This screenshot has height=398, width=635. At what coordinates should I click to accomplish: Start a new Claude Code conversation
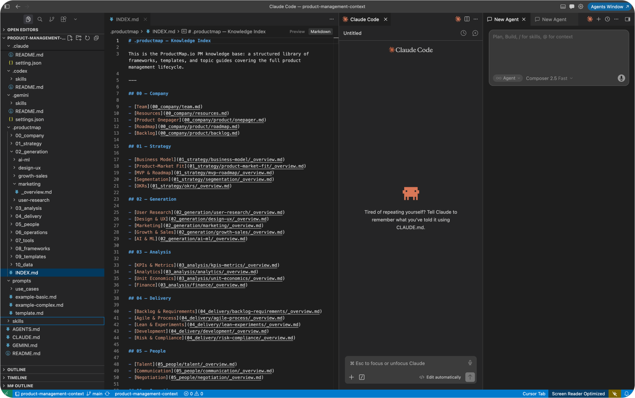[475, 33]
